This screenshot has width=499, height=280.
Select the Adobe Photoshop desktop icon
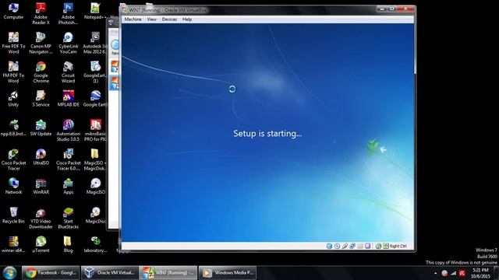point(68,14)
